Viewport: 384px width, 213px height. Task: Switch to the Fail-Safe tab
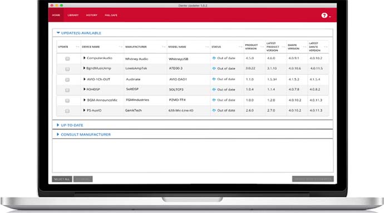(x=111, y=15)
